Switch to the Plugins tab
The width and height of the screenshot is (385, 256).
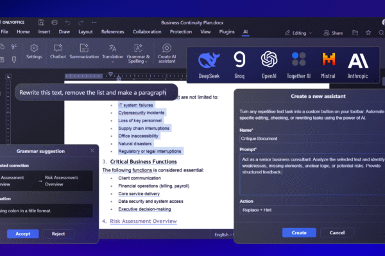[227, 31]
